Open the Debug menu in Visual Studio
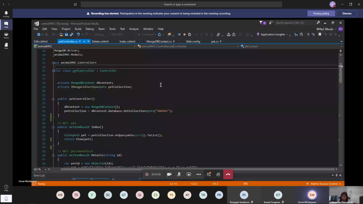Viewport: 363px width, 204px height. [89, 29]
